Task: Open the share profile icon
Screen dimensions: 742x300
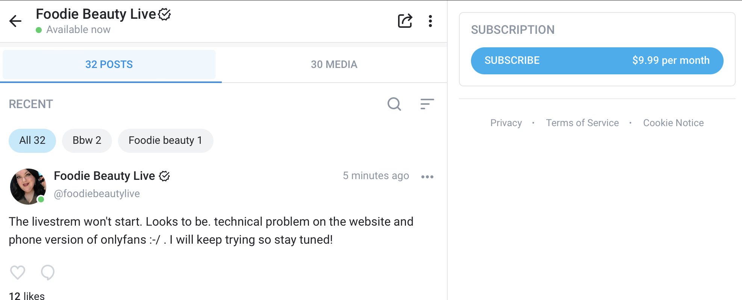Action: coord(405,21)
